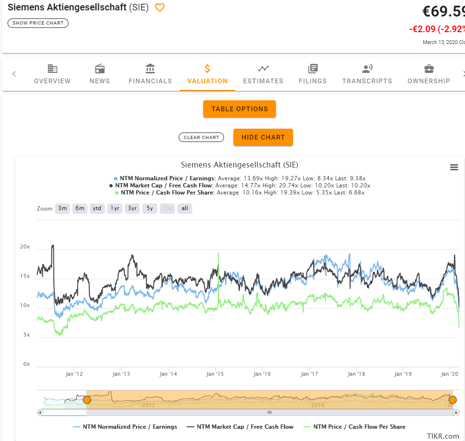Viewport: 465px width, 441px height.
Task: Open Financials via its bank icon
Action: (150, 68)
